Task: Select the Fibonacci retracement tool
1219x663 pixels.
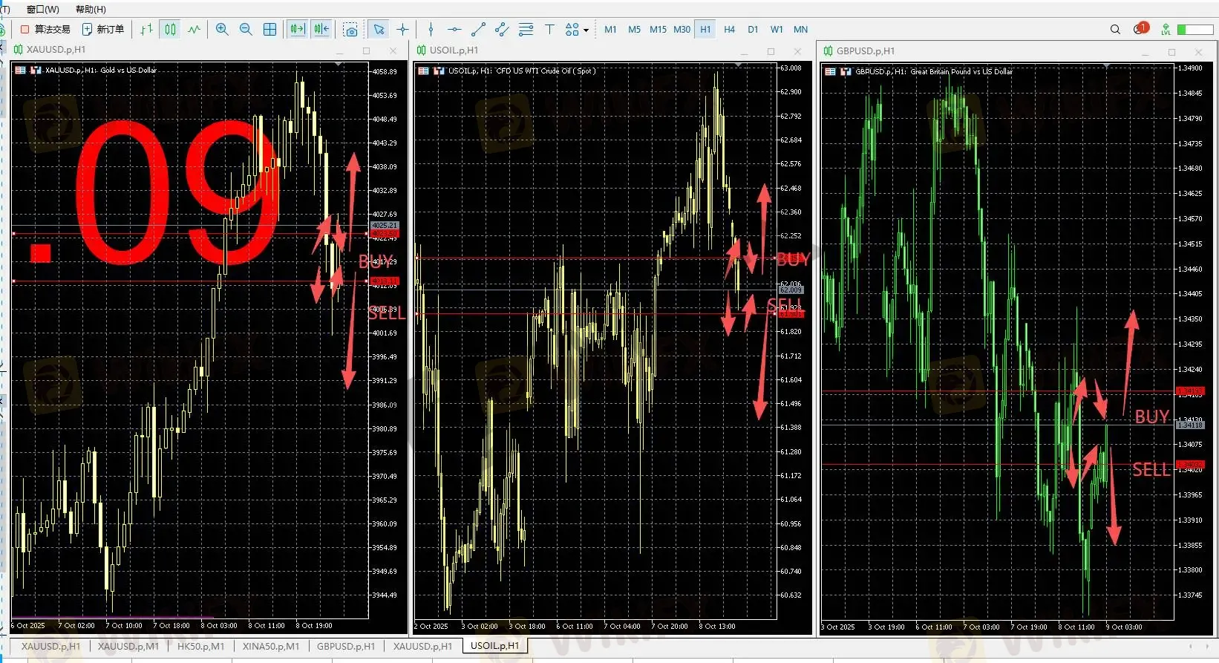Action: tap(526, 30)
